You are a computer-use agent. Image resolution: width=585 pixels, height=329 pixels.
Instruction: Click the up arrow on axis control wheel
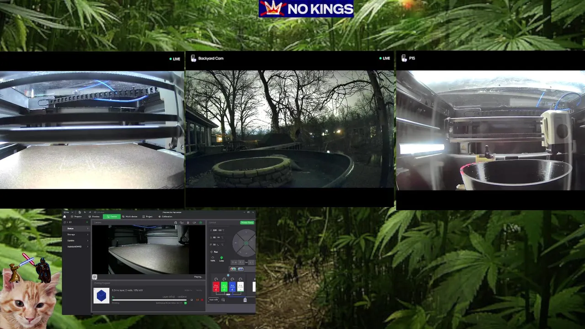click(x=246, y=233)
